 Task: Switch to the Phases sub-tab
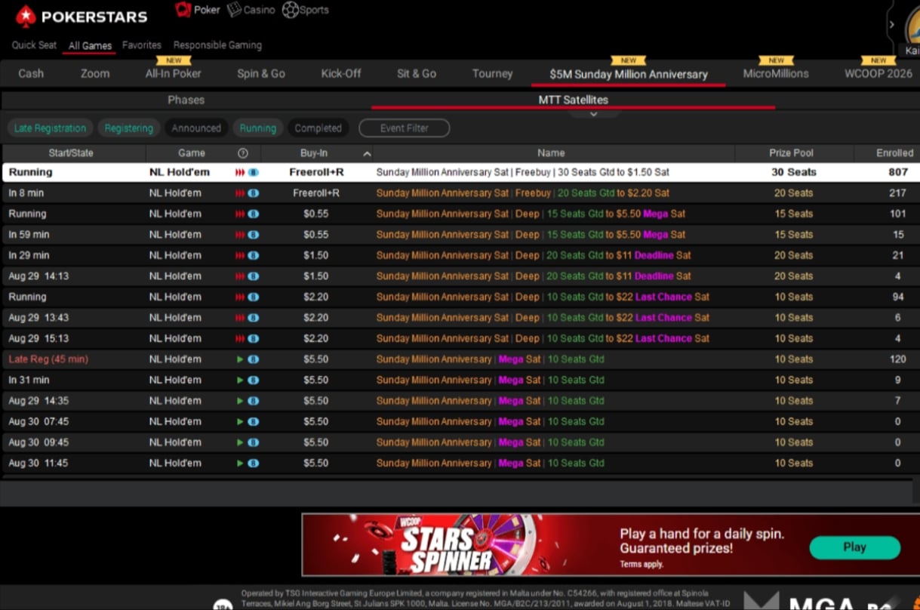(186, 100)
